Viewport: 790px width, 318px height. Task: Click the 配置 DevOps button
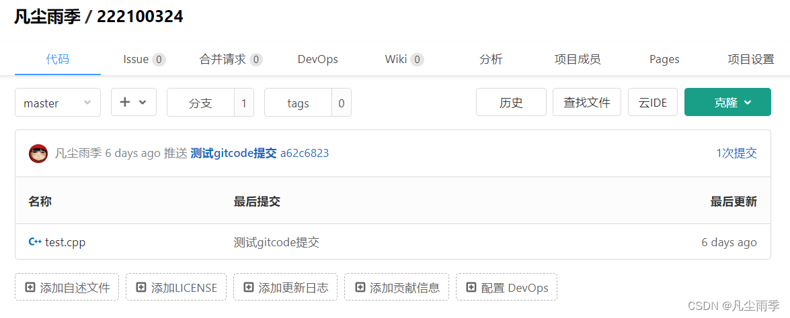507,287
